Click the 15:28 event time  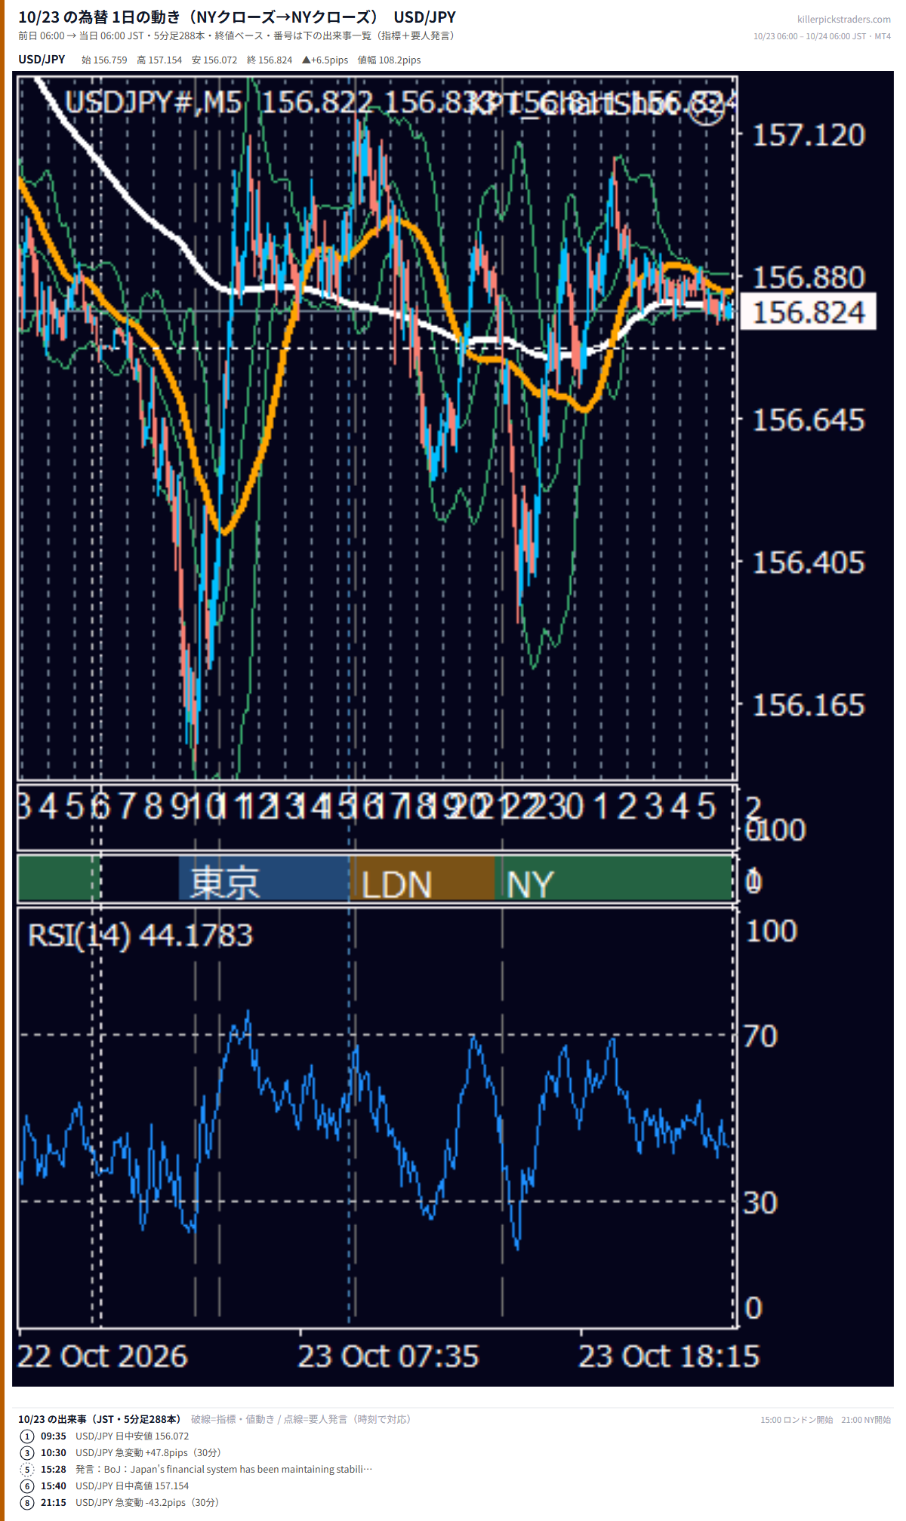click(54, 1469)
